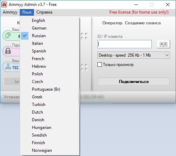Close the Язык menu tab
176x156 pixels.
(27, 12)
